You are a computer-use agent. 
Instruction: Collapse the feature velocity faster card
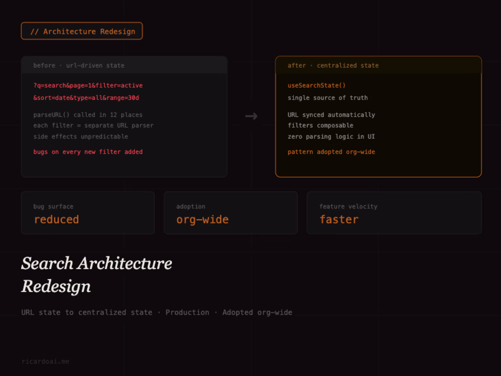[394, 213]
